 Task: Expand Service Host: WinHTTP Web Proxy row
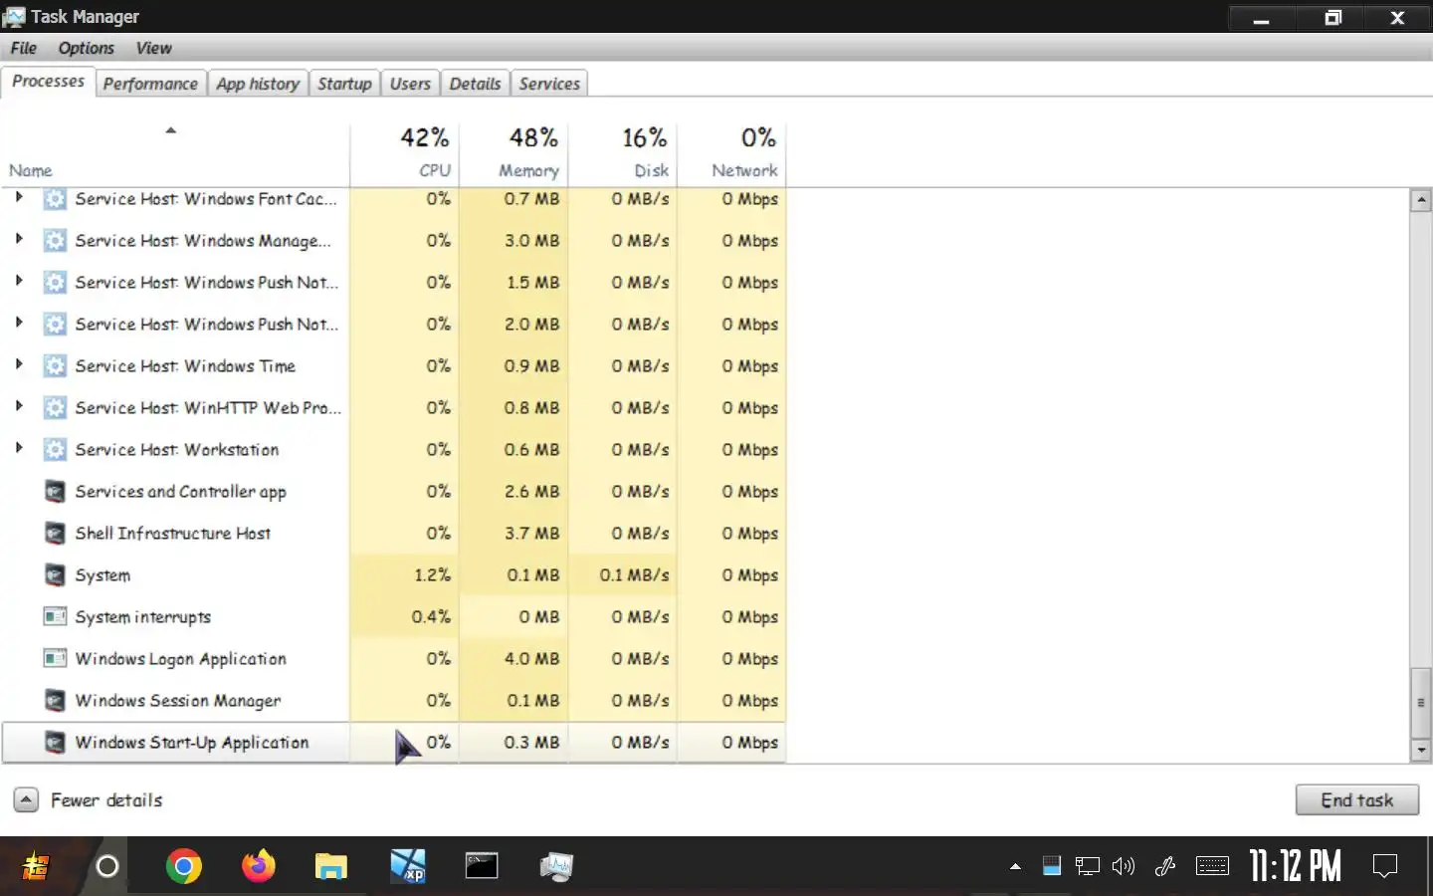tap(19, 406)
